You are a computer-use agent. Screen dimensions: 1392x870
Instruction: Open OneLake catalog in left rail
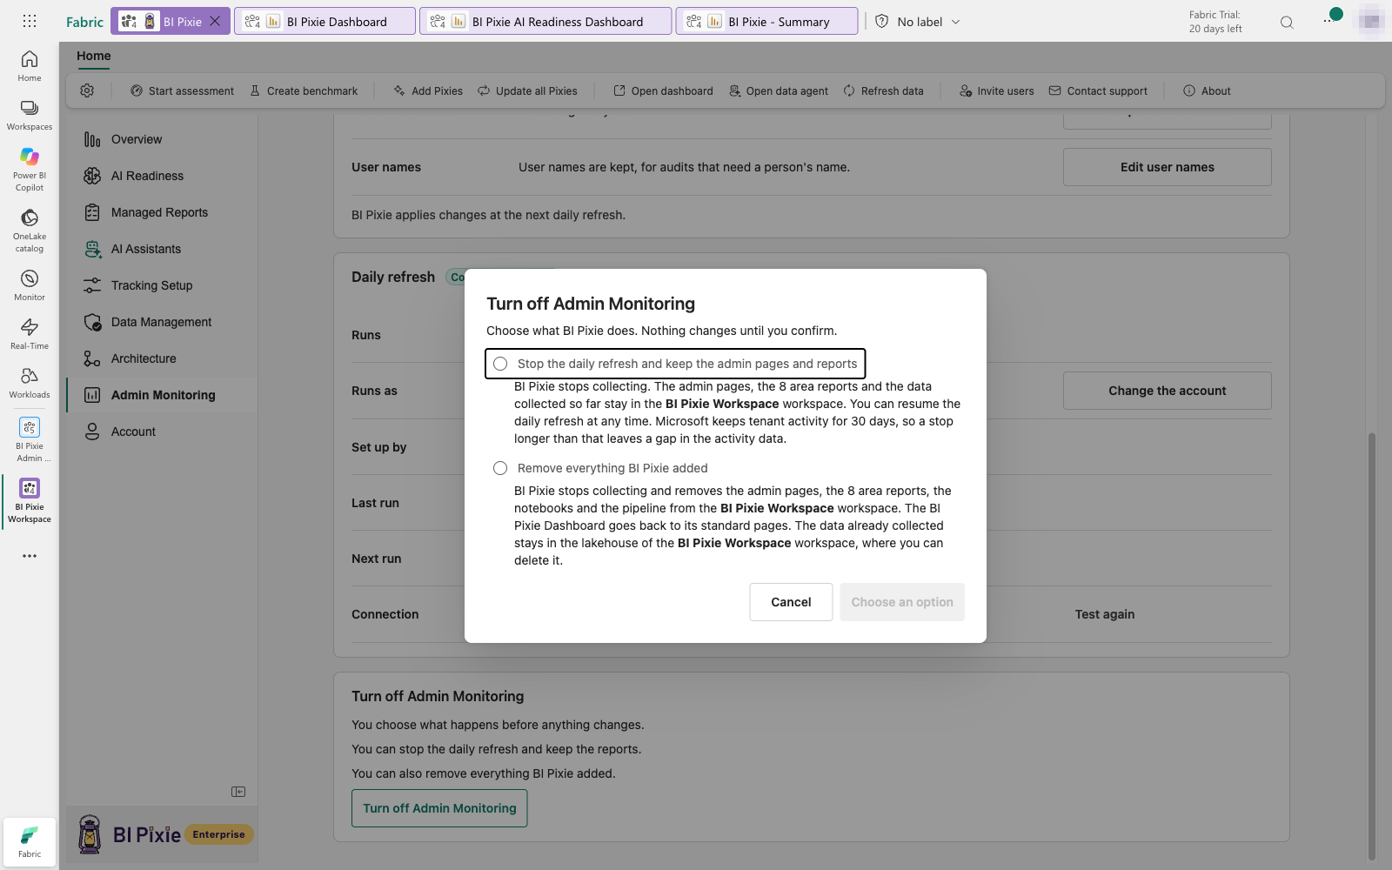[30, 230]
